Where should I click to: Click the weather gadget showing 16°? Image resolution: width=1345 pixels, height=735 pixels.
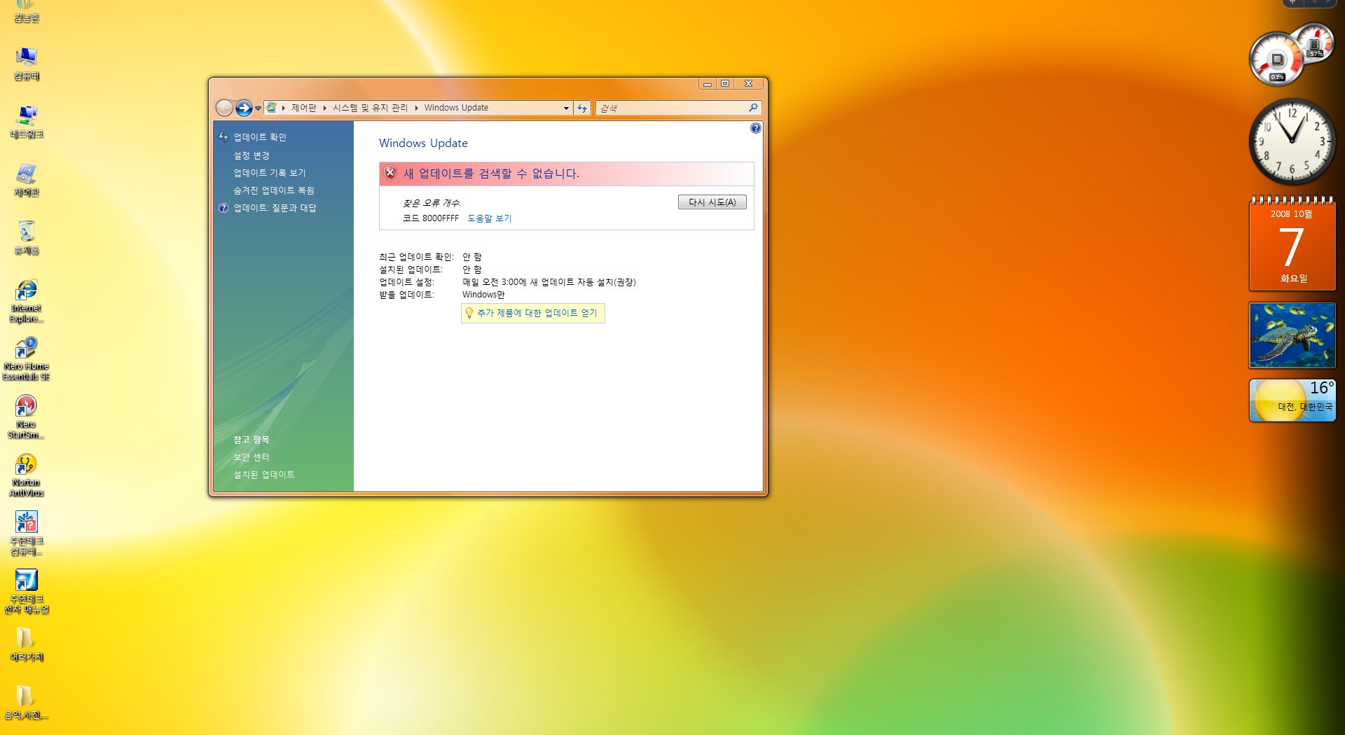pyautogui.click(x=1292, y=400)
